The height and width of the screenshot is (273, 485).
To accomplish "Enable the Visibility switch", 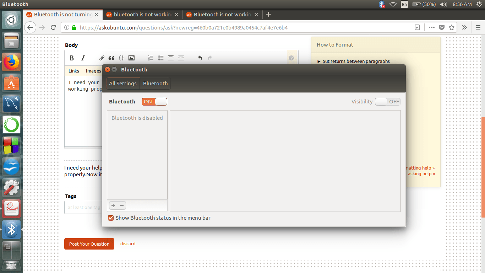I will pyautogui.click(x=388, y=102).
